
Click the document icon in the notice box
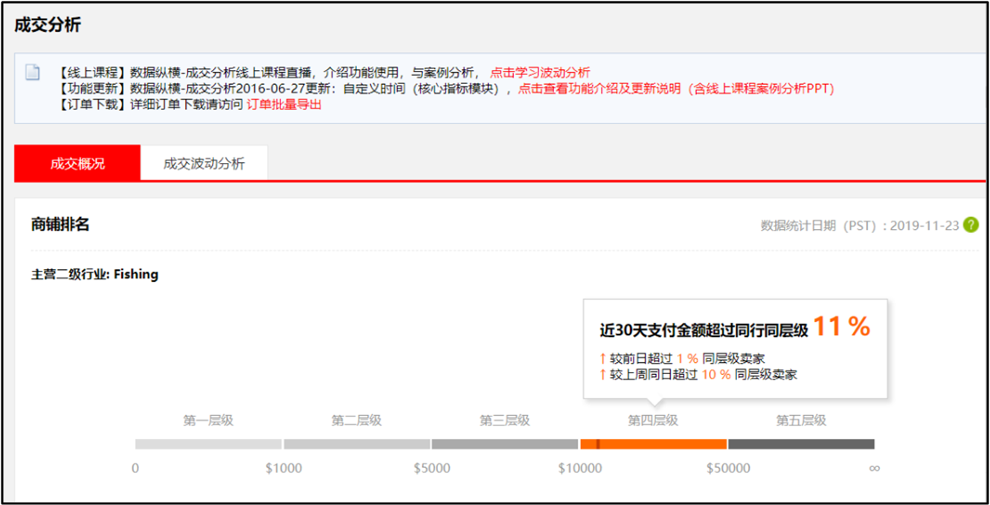(x=32, y=72)
